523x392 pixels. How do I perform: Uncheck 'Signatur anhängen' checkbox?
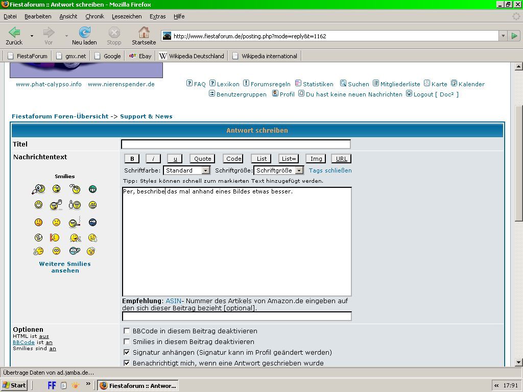pyautogui.click(x=127, y=352)
